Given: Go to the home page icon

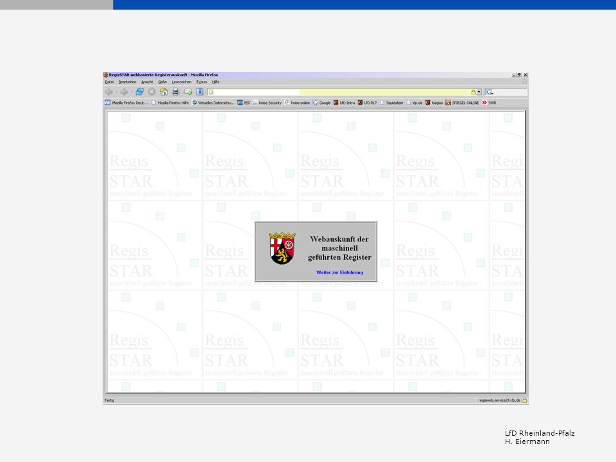Looking at the screenshot, I should pos(164,92).
